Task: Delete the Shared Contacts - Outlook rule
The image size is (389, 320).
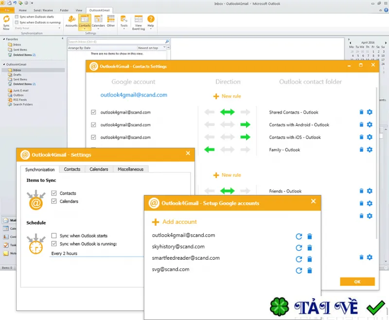Action: pos(361,112)
